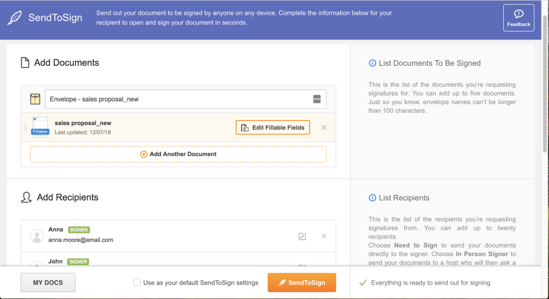Grab drag handle beside sales proposal_new
This screenshot has width=549, height=299.
pyautogui.click(x=26, y=127)
